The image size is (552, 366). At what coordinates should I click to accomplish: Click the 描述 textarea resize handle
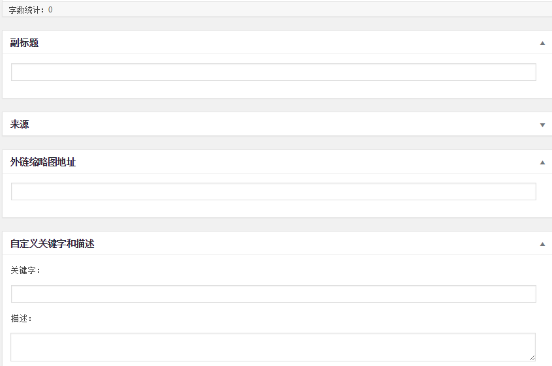(532, 358)
